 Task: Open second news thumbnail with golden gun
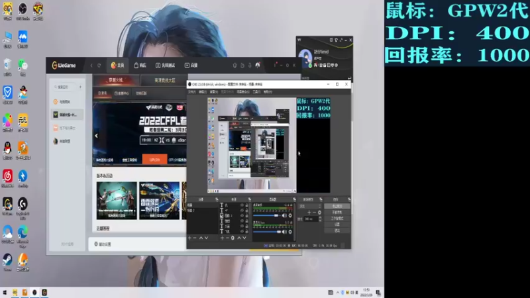pos(159,201)
